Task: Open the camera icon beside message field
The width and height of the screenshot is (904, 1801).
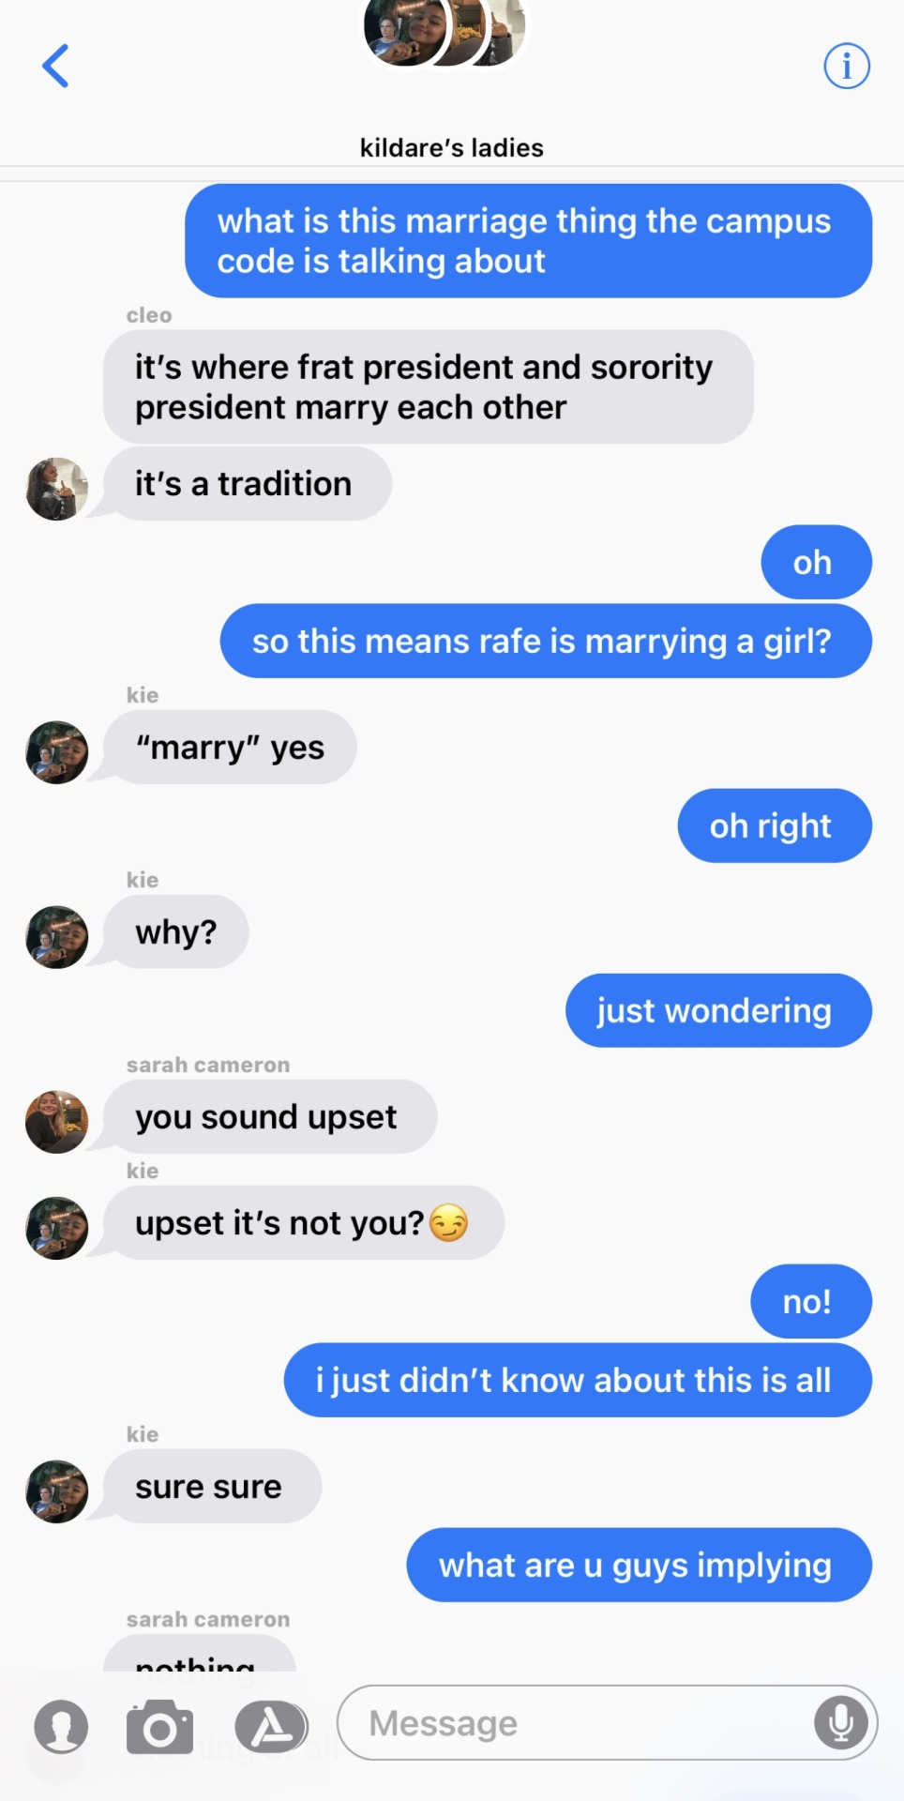Action: [159, 1727]
